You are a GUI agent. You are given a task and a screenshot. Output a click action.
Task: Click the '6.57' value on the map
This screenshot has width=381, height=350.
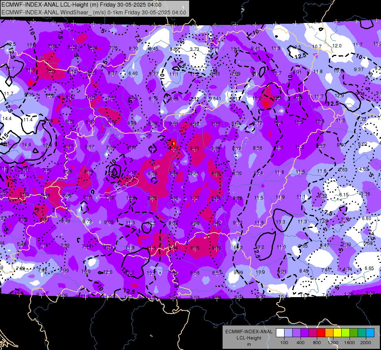click(x=217, y=273)
